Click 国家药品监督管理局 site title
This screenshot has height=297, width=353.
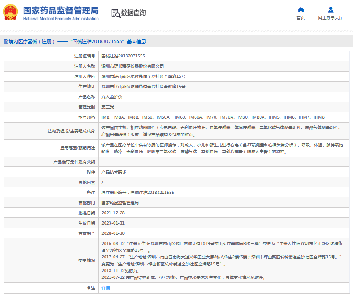point(61,11)
